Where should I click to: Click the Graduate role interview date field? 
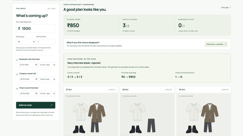point(29,65)
